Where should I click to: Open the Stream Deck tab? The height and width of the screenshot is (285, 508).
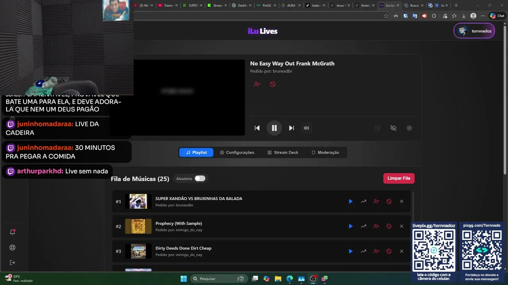click(283, 152)
